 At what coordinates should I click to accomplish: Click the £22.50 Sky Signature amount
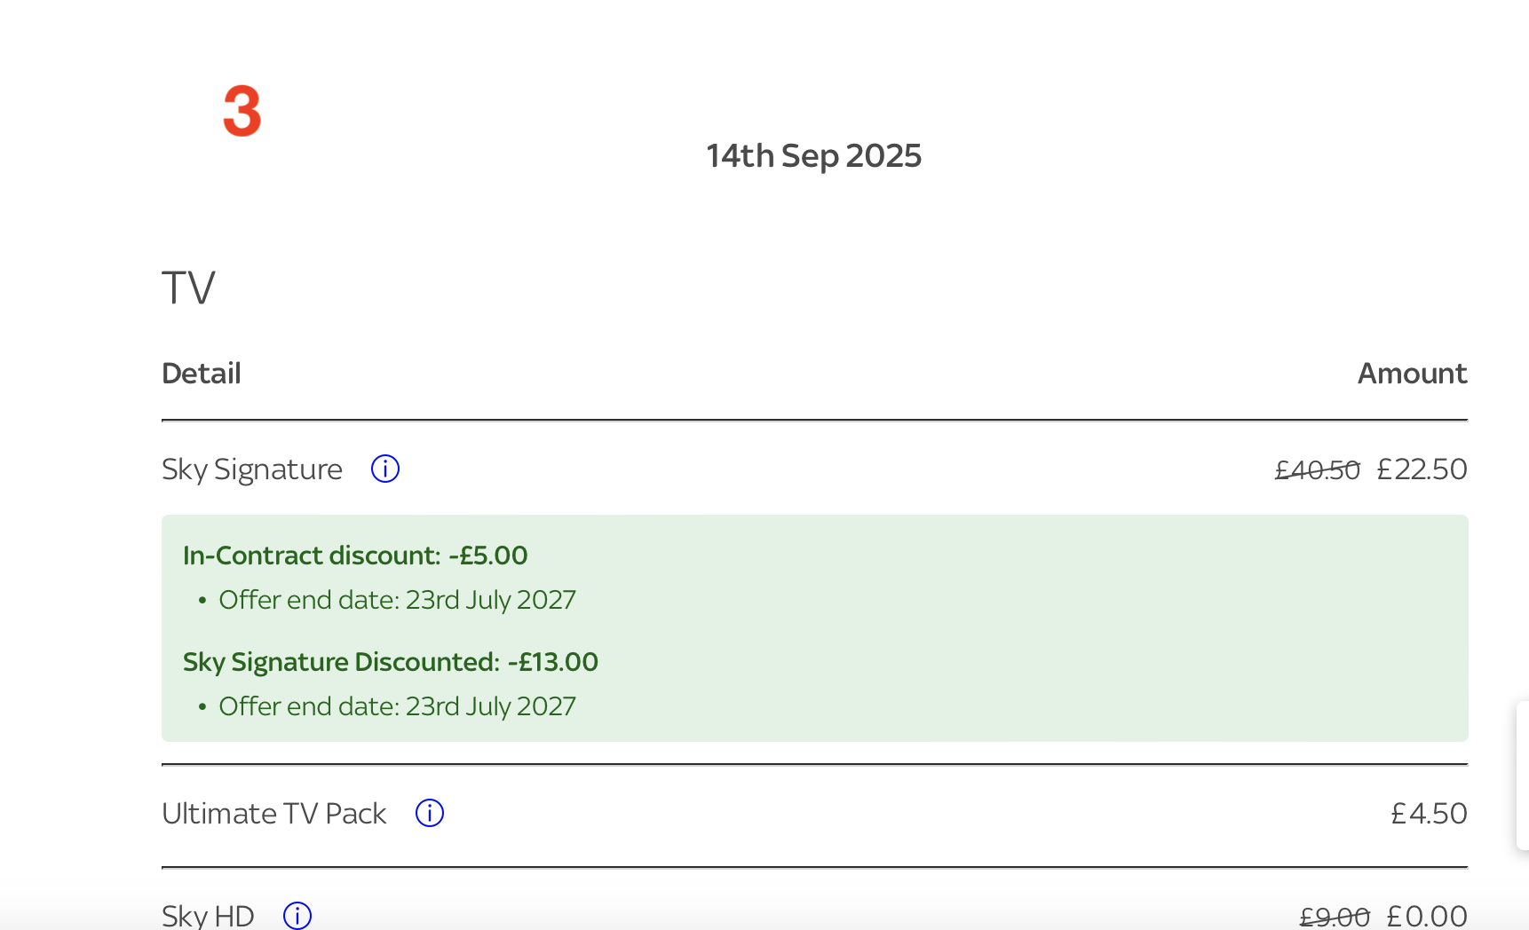pos(1422,469)
